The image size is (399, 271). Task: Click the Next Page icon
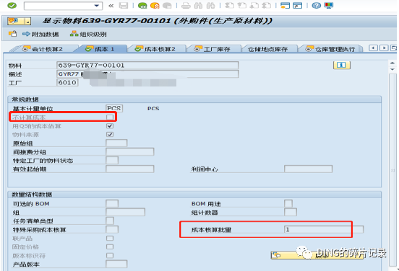tap(254, 5)
